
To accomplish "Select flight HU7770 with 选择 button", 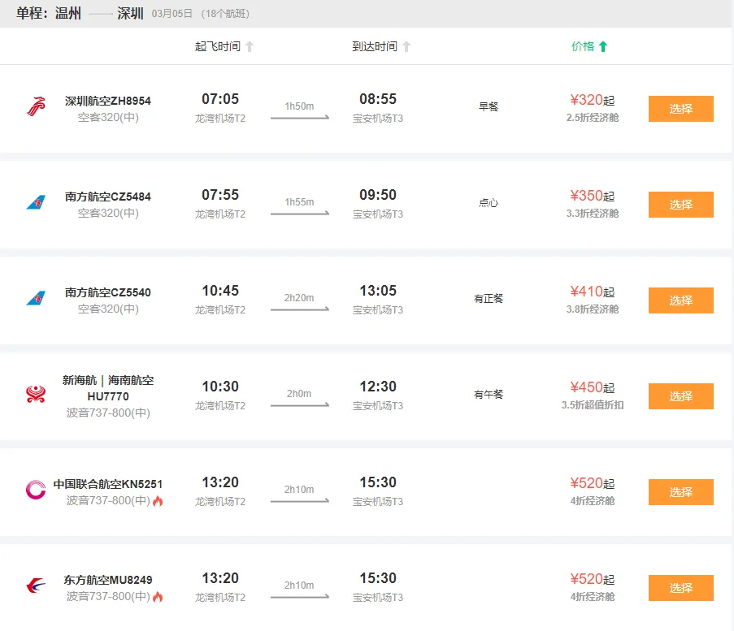I will (x=680, y=396).
